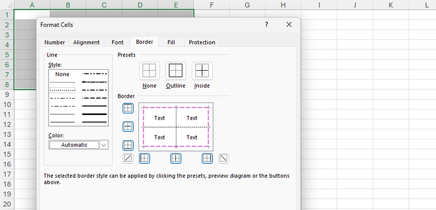Viewport: 436px width, 210px height.
Task: Apply the Inside border preset icon
Action: pos(202,71)
